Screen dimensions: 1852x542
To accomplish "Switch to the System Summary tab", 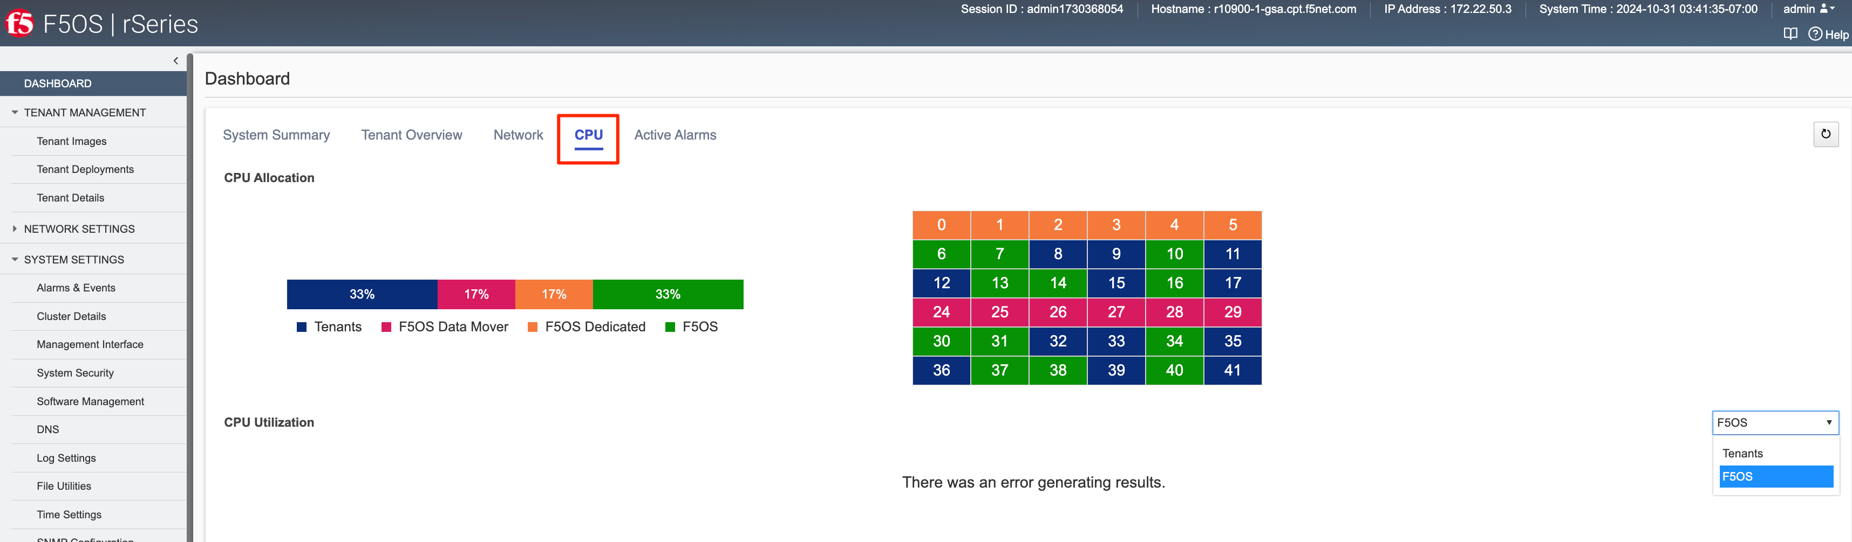I will click(x=276, y=135).
